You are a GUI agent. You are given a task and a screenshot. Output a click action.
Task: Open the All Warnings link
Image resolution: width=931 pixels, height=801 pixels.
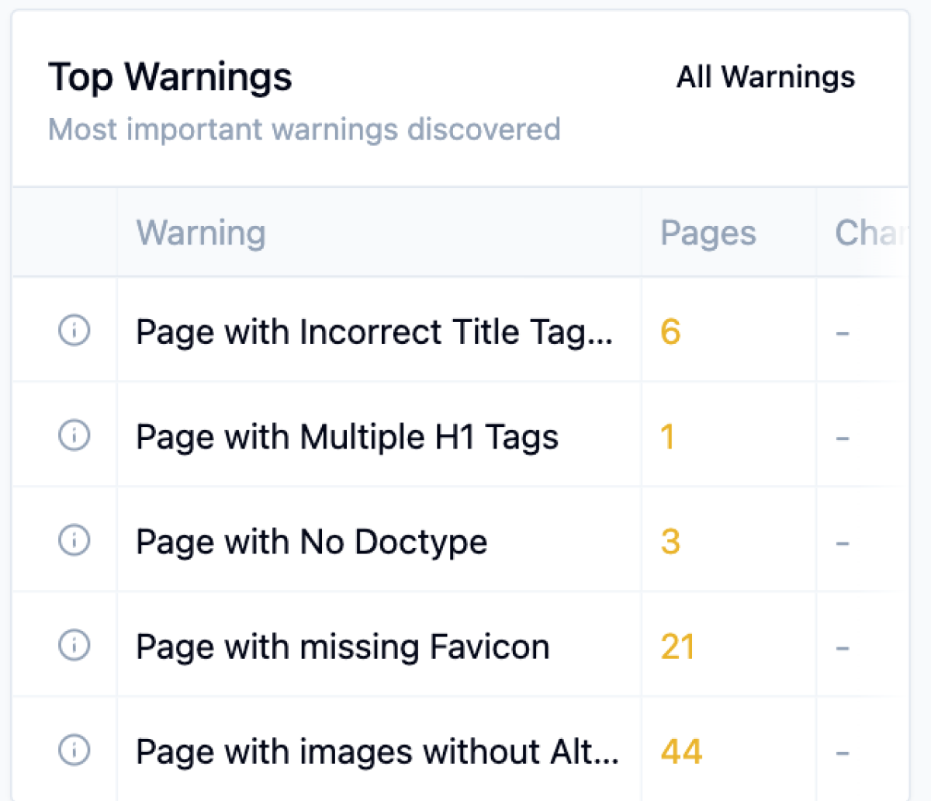765,77
